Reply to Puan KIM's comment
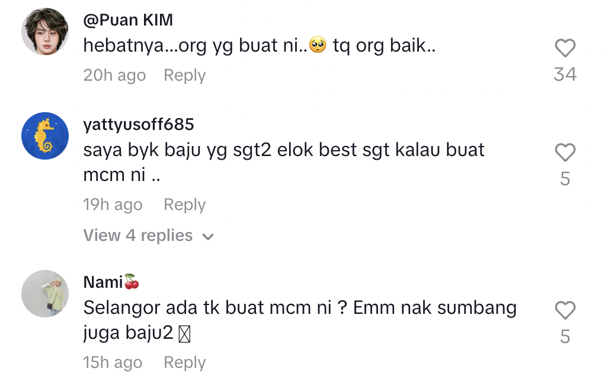Image resolution: width=608 pixels, height=375 pixels. tap(184, 75)
